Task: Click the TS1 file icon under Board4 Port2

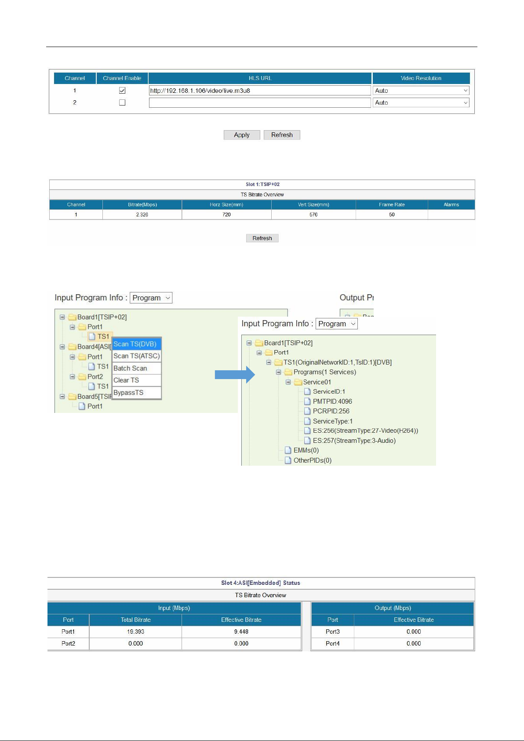Action: (x=92, y=386)
